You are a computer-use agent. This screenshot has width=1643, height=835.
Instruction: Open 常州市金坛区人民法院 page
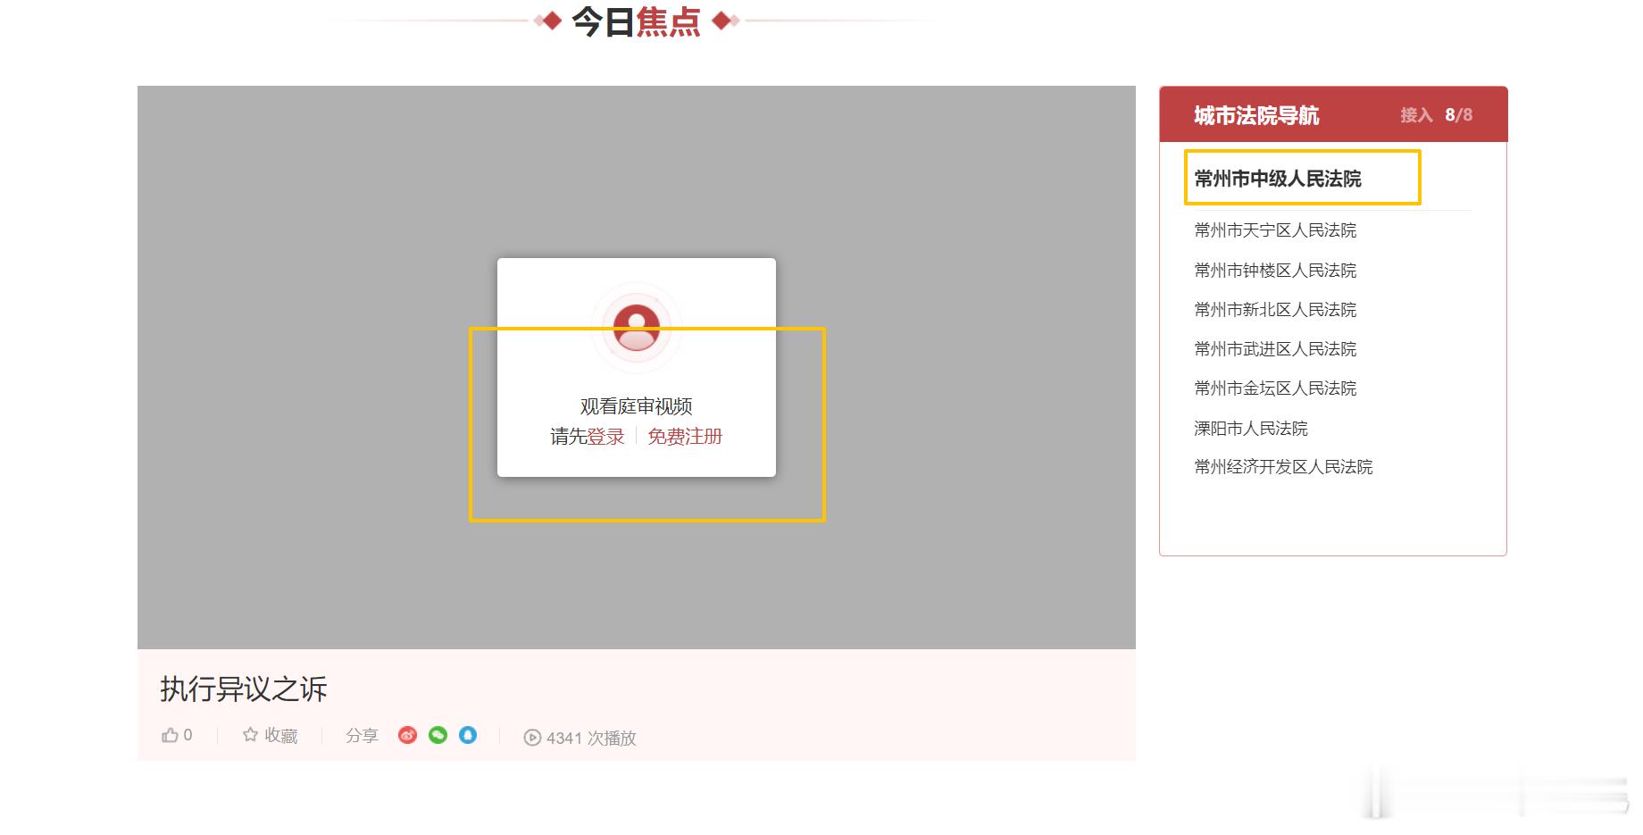(1274, 388)
